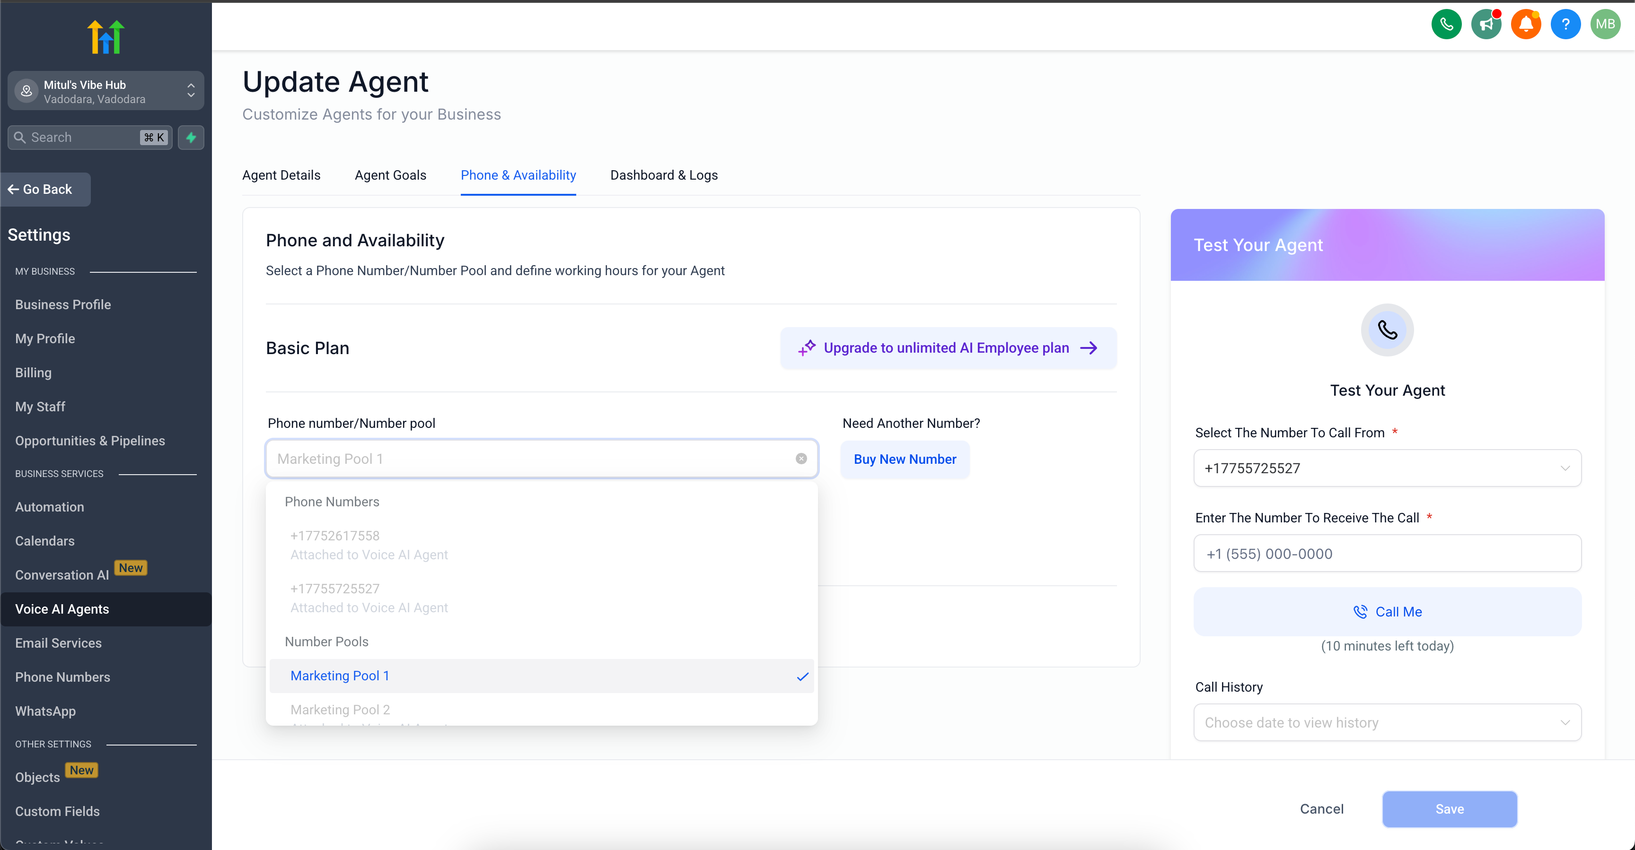Clear the Marketing Pool 1 selection

coord(801,459)
